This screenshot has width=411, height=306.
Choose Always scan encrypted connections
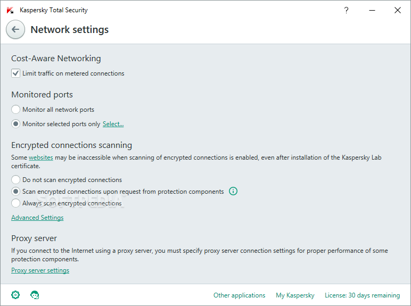point(15,203)
